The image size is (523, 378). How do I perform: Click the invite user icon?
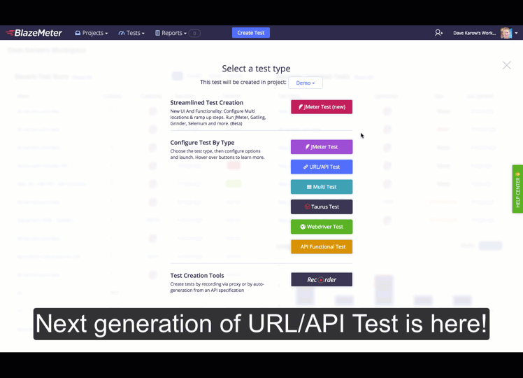click(438, 33)
